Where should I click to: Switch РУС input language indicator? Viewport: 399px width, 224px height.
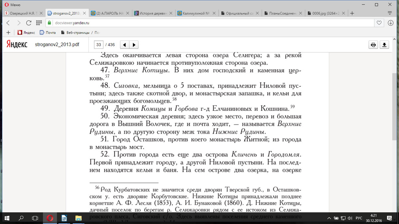point(359,218)
